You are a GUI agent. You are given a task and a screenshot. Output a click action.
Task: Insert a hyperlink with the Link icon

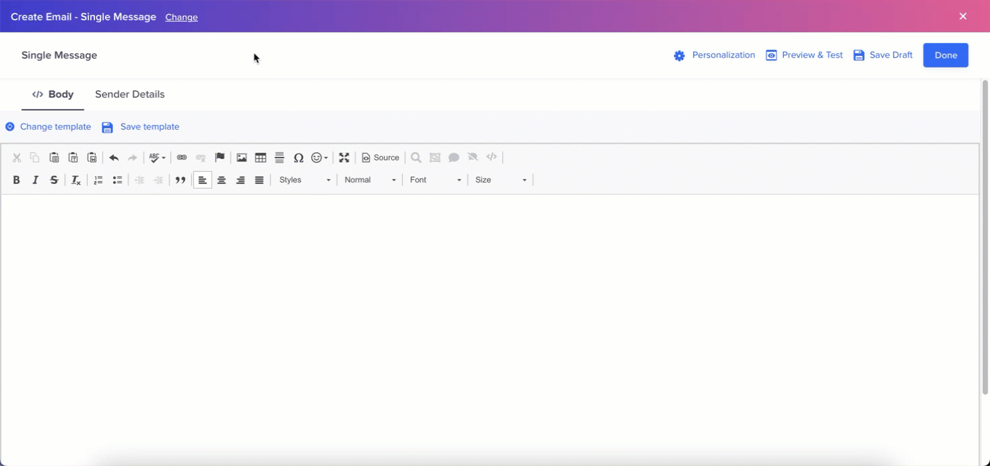tap(182, 158)
